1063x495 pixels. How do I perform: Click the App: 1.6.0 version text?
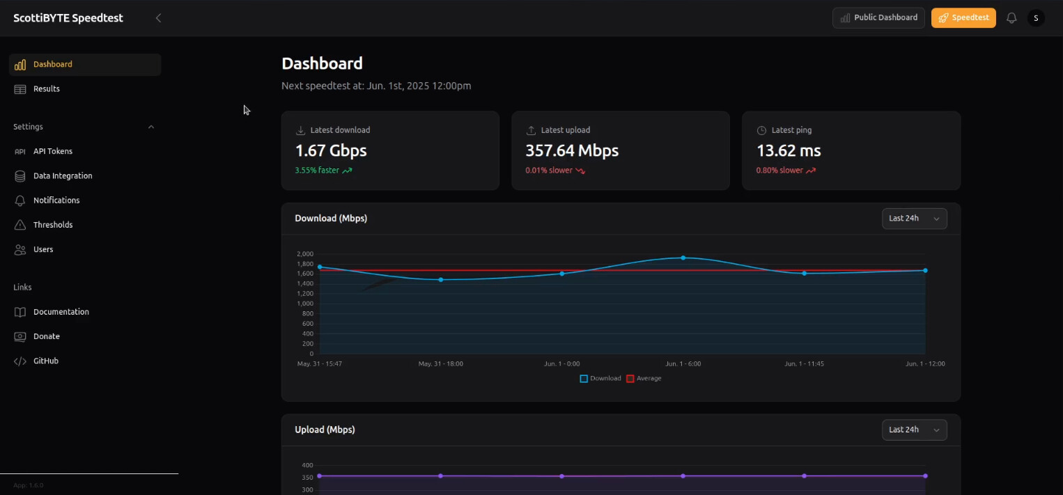29,485
